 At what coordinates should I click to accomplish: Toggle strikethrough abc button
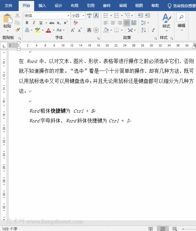[52, 23]
